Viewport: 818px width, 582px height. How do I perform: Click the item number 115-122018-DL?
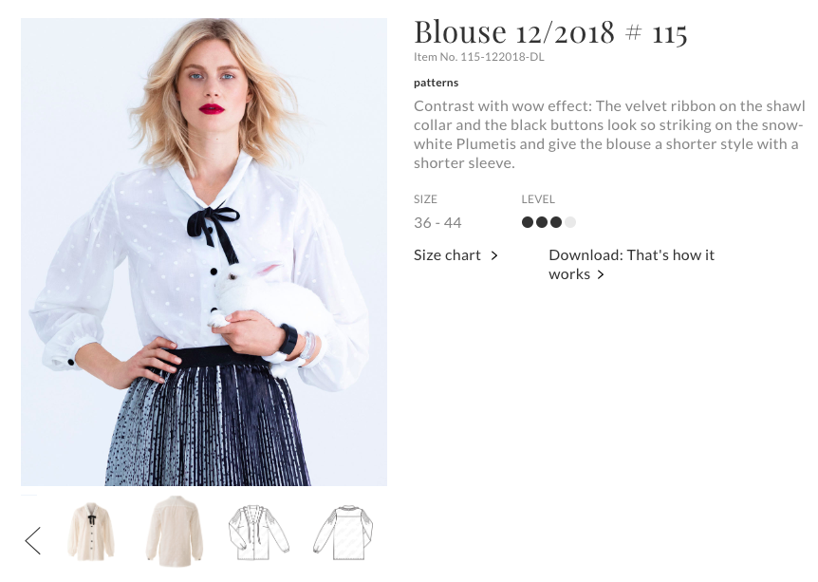(479, 57)
